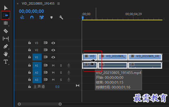
Task: Close the VID_20210805_191455 sequence tab
Action: 18,4
